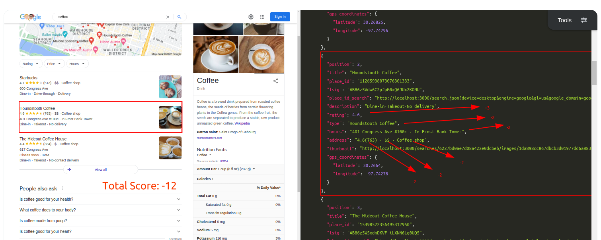
Task: Open the Wikipedia link
Action: [242, 123]
